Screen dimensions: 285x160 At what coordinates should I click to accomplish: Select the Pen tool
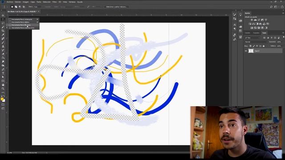tap(3, 69)
